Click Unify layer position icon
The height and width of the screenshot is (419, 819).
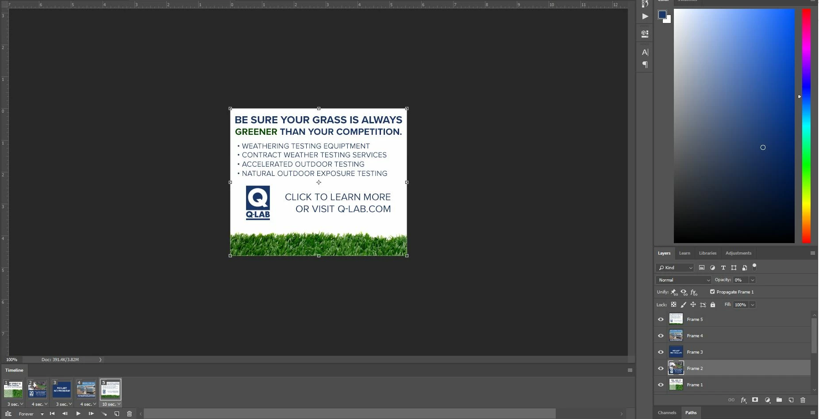click(x=674, y=292)
